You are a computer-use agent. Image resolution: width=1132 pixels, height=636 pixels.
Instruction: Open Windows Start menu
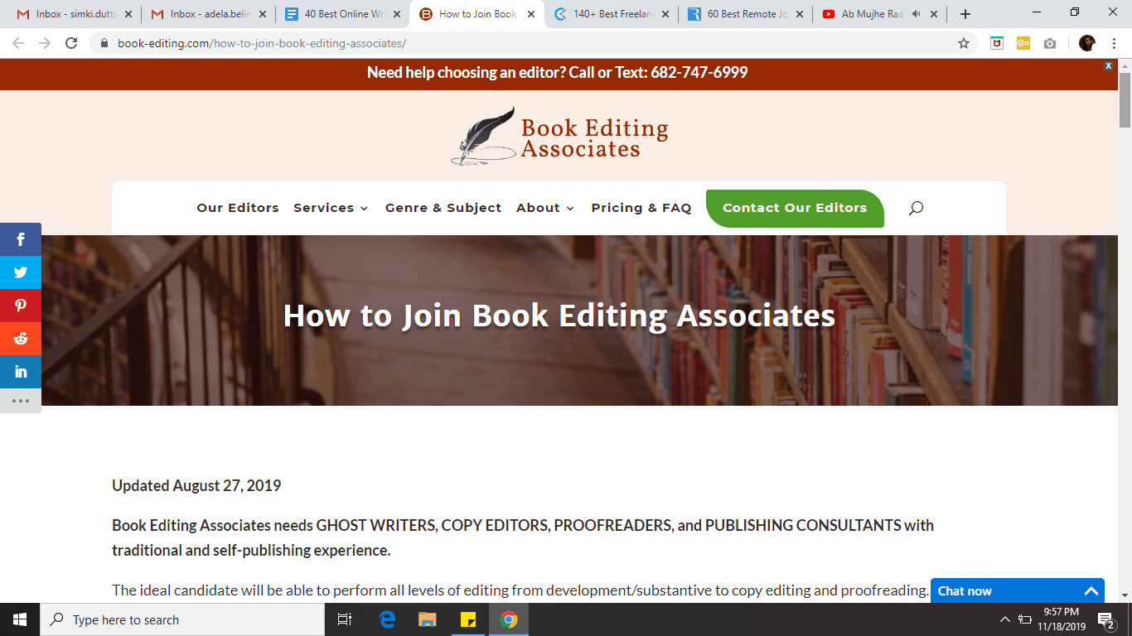pos(20,619)
